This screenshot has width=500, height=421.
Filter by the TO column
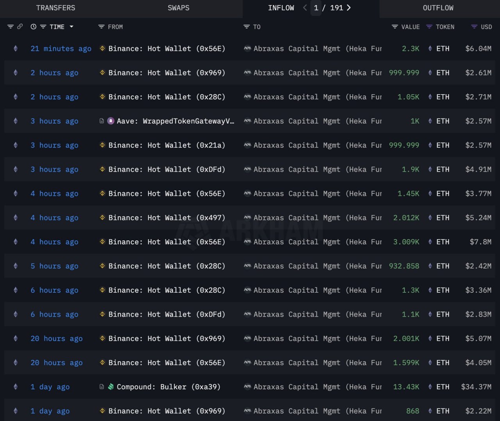click(x=246, y=27)
